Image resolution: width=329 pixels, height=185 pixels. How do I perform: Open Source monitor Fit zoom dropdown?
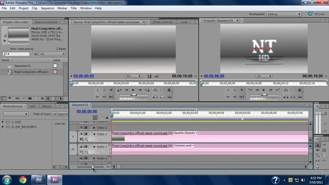[134, 76]
